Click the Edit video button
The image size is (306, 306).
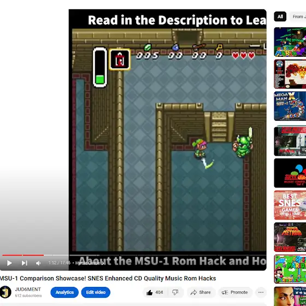96,292
